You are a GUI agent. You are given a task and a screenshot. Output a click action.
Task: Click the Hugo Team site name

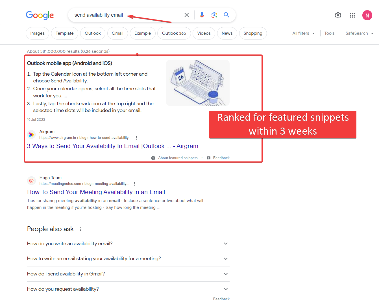pos(51,178)
